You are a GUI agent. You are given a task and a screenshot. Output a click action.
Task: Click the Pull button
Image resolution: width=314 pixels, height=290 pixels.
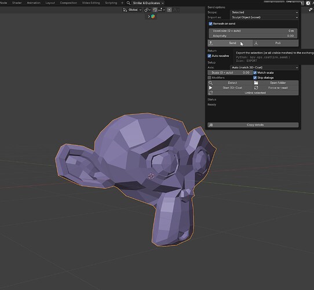[276, 43]
